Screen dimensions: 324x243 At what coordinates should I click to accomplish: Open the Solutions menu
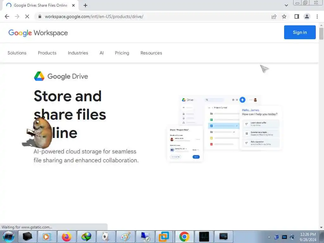tap(17, 53)
